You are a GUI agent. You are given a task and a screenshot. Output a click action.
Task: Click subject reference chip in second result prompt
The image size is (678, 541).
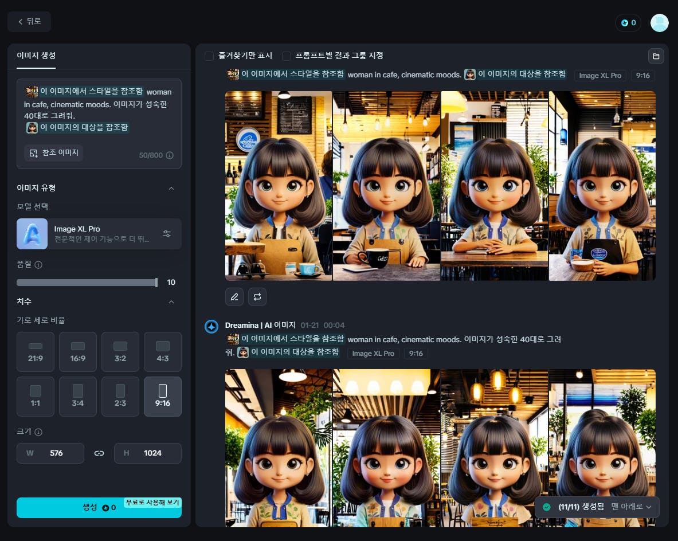point(288,352)
